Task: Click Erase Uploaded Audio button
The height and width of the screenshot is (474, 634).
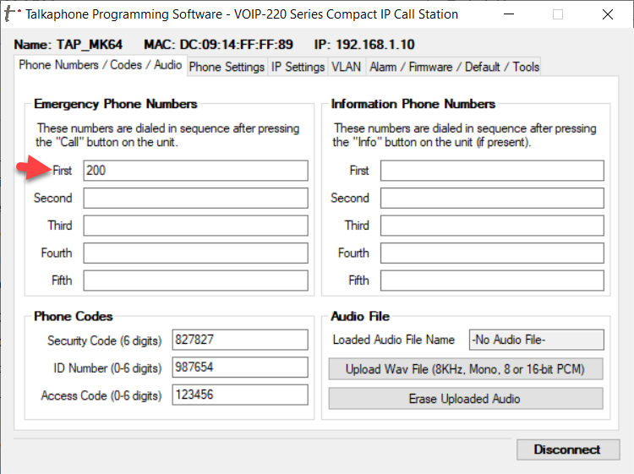Action: coord(466,399)
